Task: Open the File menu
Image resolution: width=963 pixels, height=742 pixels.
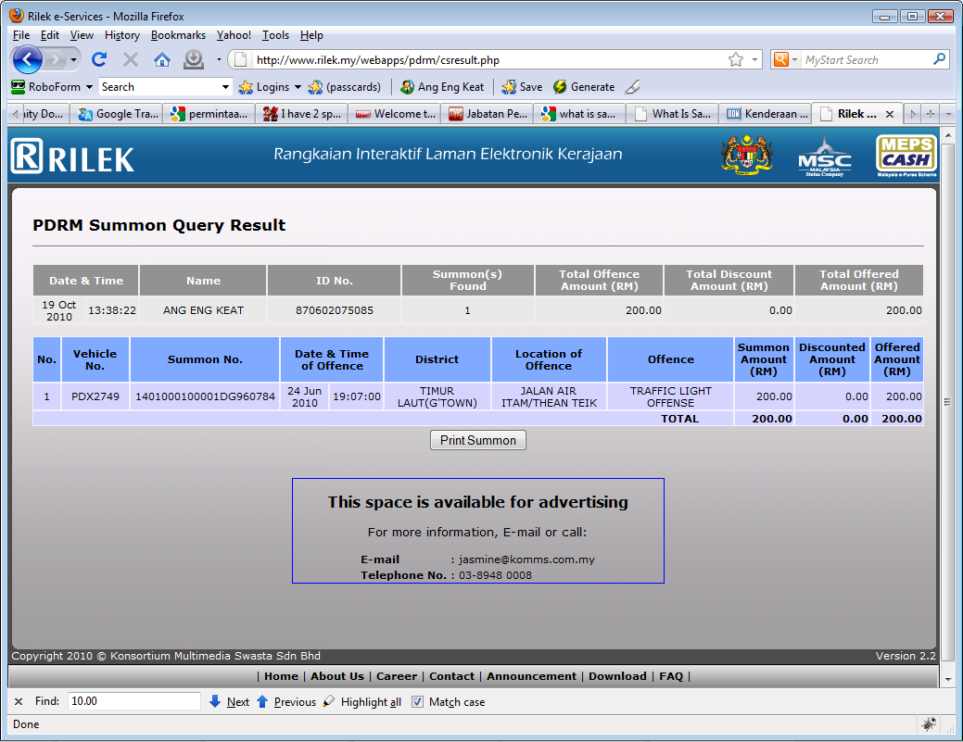Action: tap(21, 35)
